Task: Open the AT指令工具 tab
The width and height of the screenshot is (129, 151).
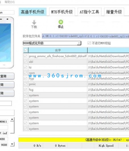Action: [x=89, y=12]
